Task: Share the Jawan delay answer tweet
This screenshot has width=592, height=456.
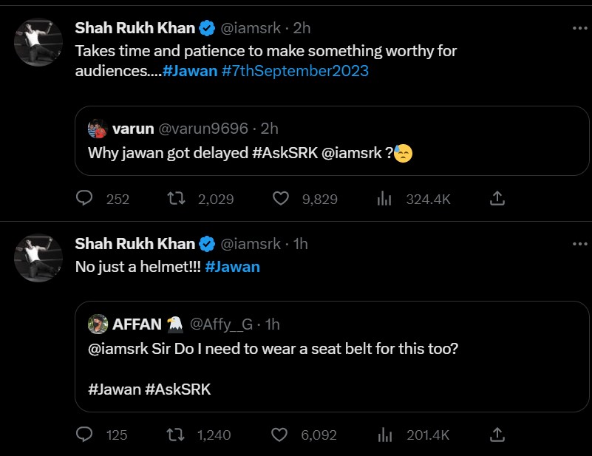Action: coord(497,198)
